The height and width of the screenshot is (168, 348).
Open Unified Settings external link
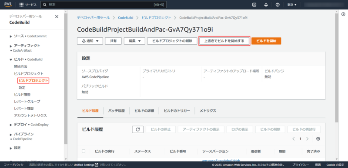pyautogui.click(x=86, y=165)
